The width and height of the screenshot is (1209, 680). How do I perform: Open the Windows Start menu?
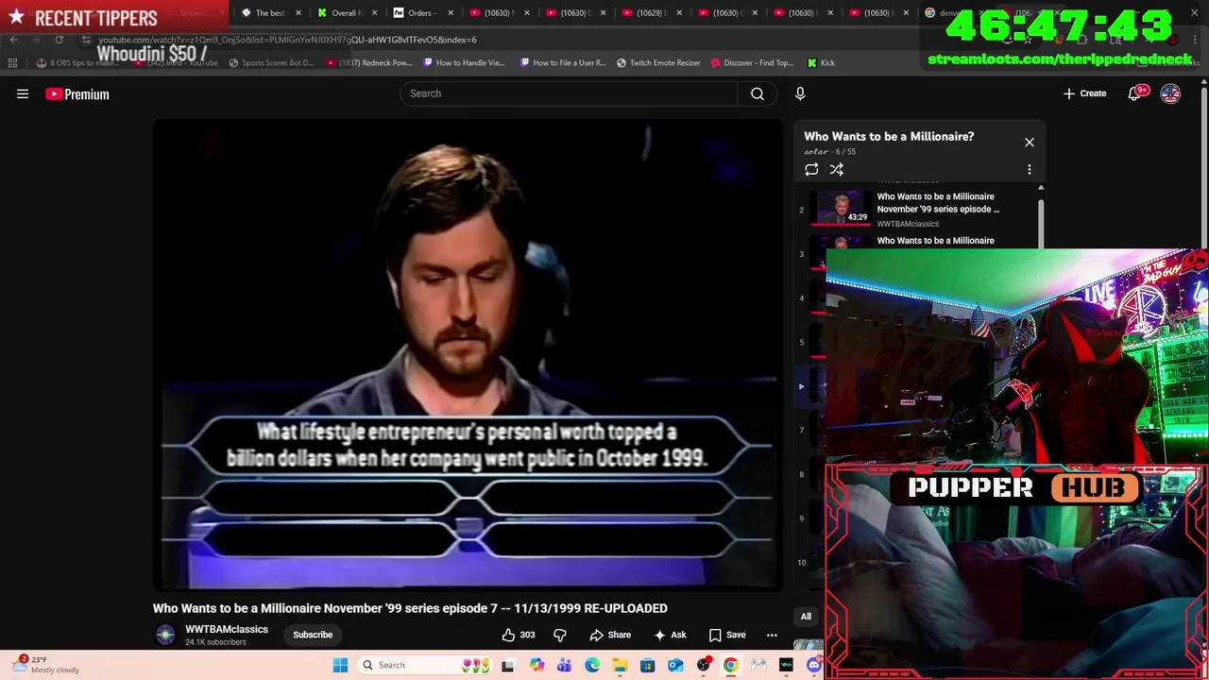[x=340, y=665]
